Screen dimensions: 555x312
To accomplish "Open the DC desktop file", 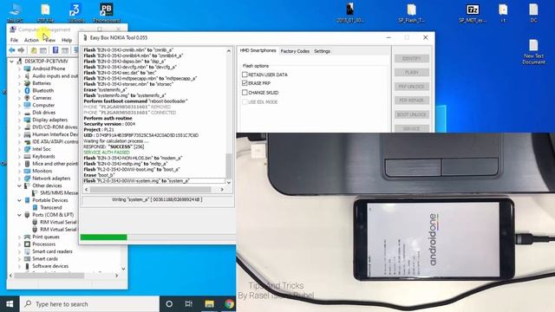I will (533, 12).
